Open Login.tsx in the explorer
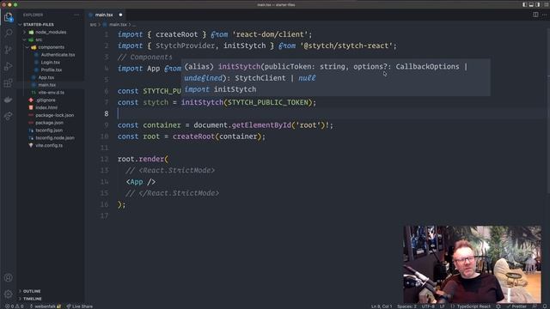This screenshot has height=309, width=550. click(x=50, y=63)
